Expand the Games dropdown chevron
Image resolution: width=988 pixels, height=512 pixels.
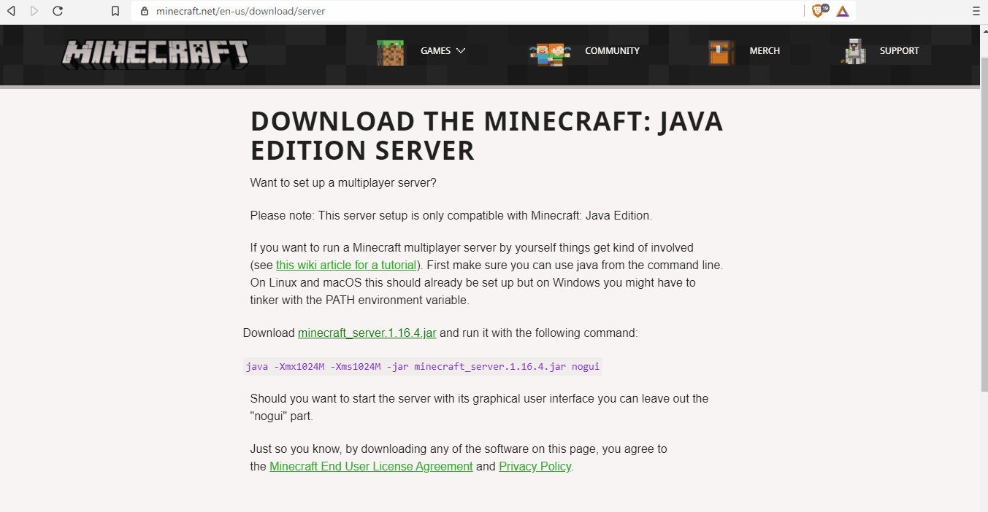[x=460, y=51]
